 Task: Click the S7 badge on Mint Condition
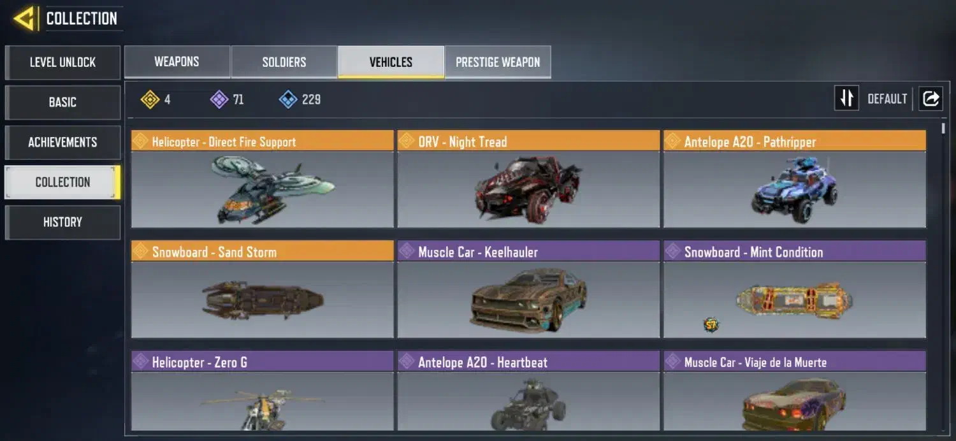click(711, 325)
